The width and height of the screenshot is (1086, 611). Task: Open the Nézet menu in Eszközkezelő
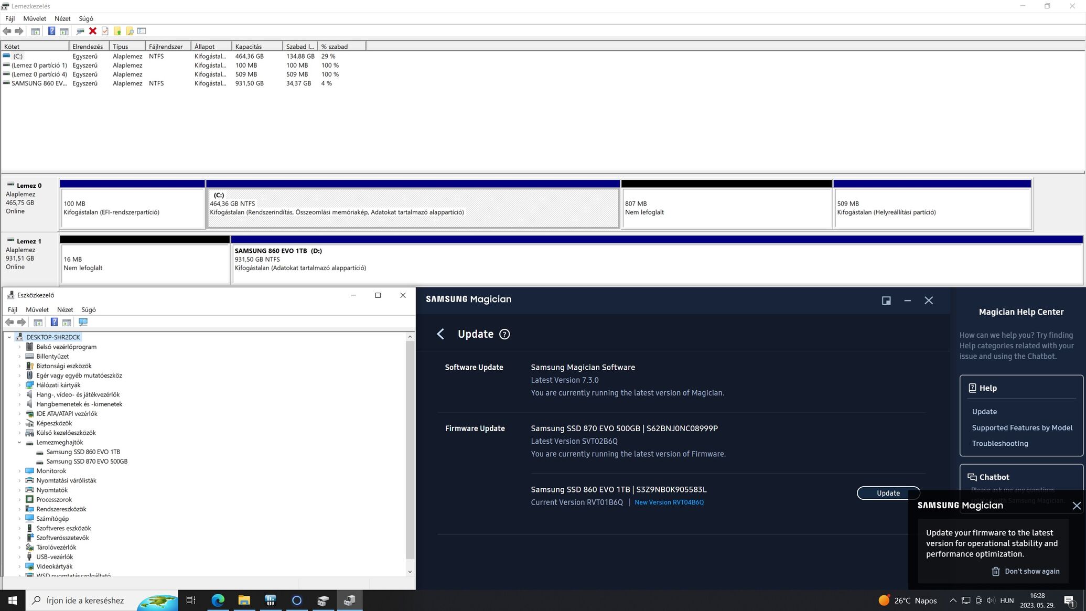pyautogui.click(x=65, y=310)
